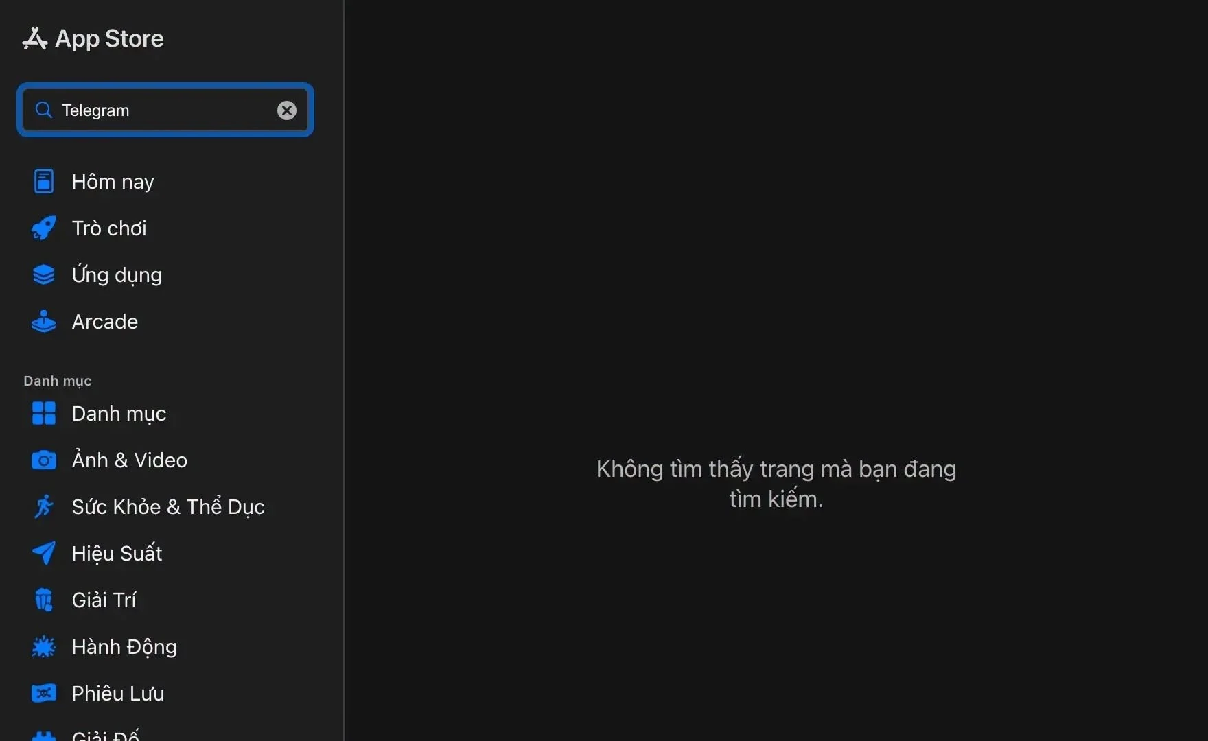Click the Danh mục grid icon
The width and height of the screenshot is (1208, 741).
(44, 413)
